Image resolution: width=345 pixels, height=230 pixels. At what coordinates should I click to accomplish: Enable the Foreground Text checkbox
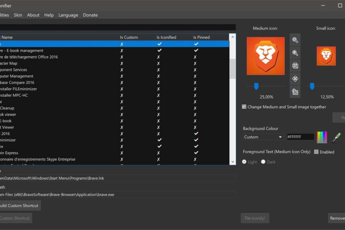[x=316, y=152]
